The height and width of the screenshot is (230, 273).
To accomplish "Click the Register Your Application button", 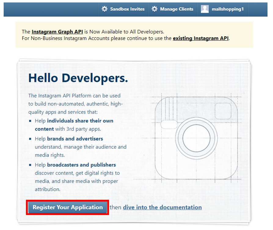I will [67, 207].
